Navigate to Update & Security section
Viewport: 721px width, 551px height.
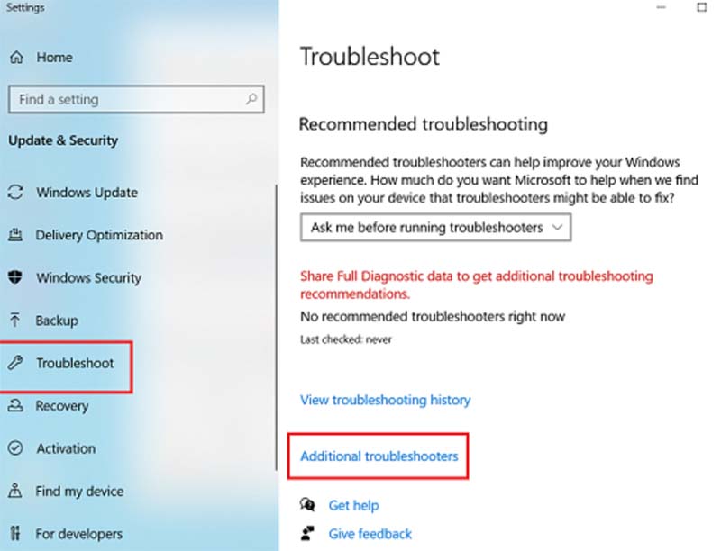(x=65, y=140)
